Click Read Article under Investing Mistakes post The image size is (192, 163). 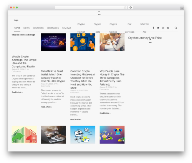tap(76, 119)
